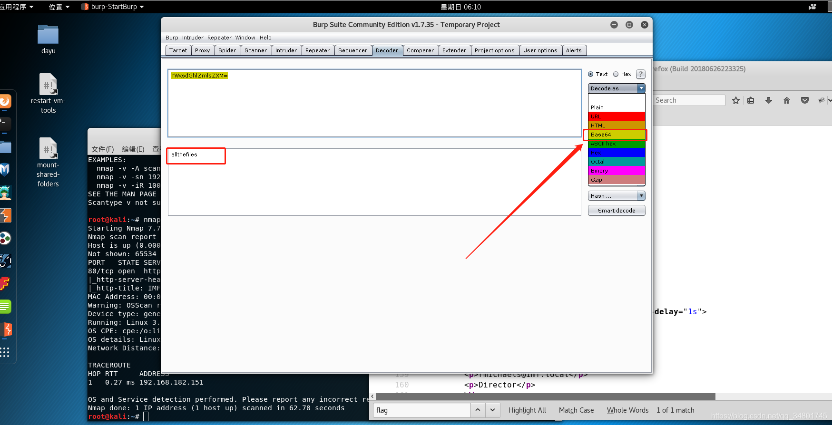Open Armitage from the dock
The height and width of the screenshot is (425, 832).
5,193
